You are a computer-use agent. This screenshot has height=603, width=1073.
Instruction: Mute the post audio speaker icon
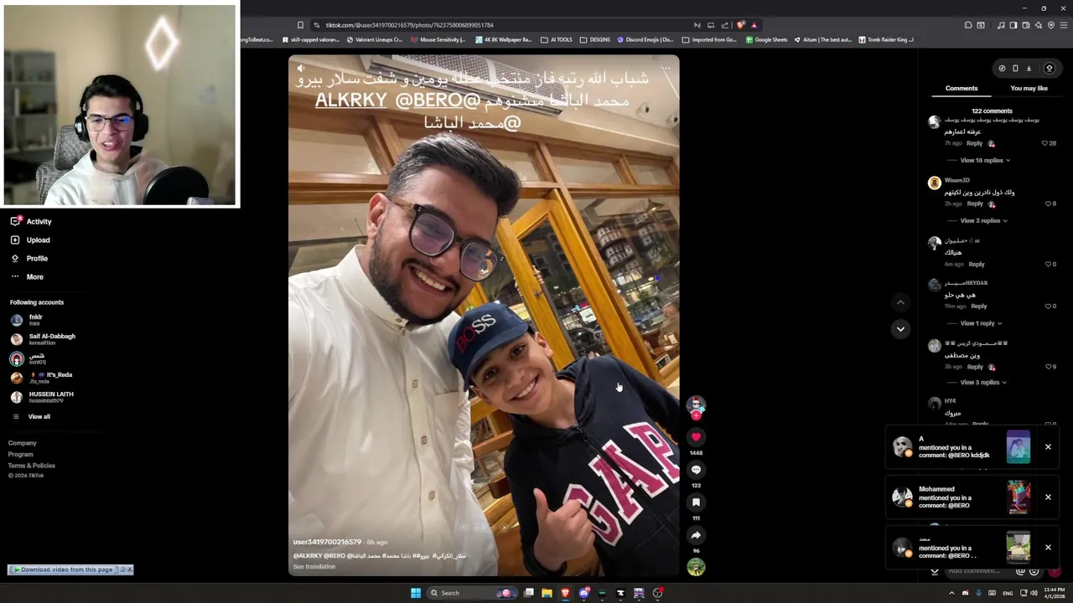301,69
